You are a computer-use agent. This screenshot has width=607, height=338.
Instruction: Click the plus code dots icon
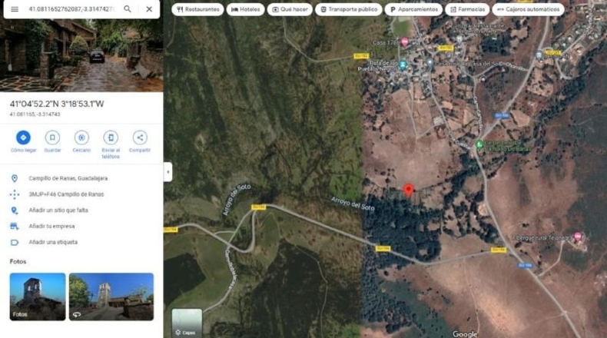pos(15,194)
